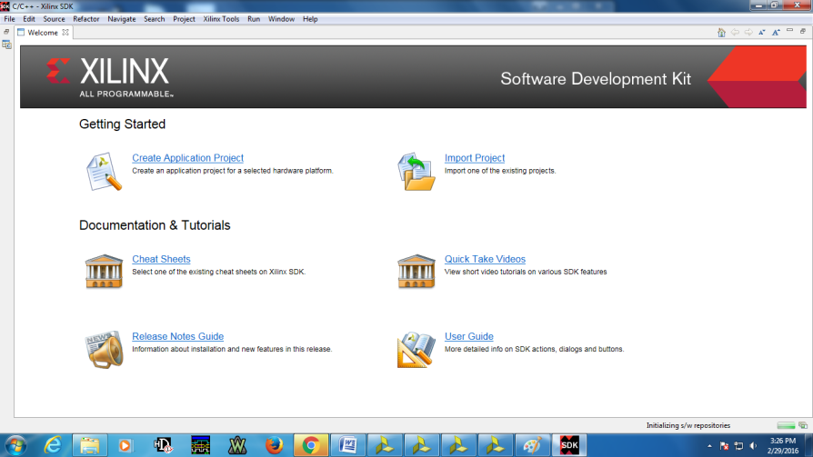Click the User Guide book icon
The height and width of the screenshot is (457, 813).
tap(417, 350)
